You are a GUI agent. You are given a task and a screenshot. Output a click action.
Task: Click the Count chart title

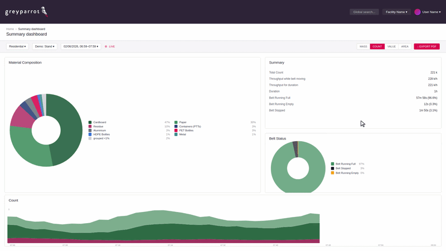[x=13, y=200]
